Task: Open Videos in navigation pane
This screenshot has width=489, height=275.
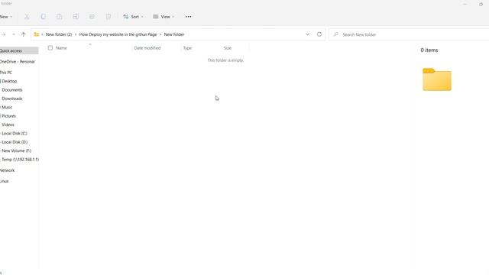Action: coord(8,125)
